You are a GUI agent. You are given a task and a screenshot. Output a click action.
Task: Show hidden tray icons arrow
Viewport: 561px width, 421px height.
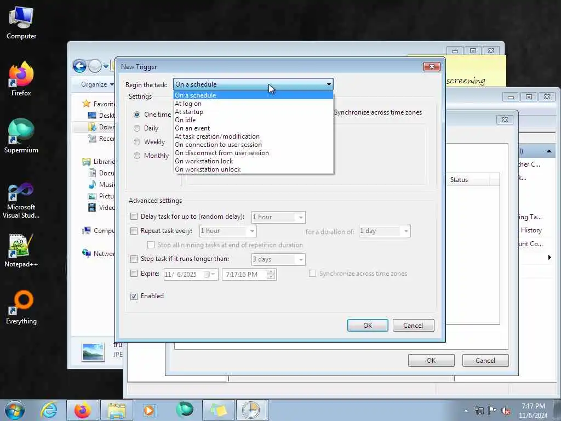click(x=466, y=411)
